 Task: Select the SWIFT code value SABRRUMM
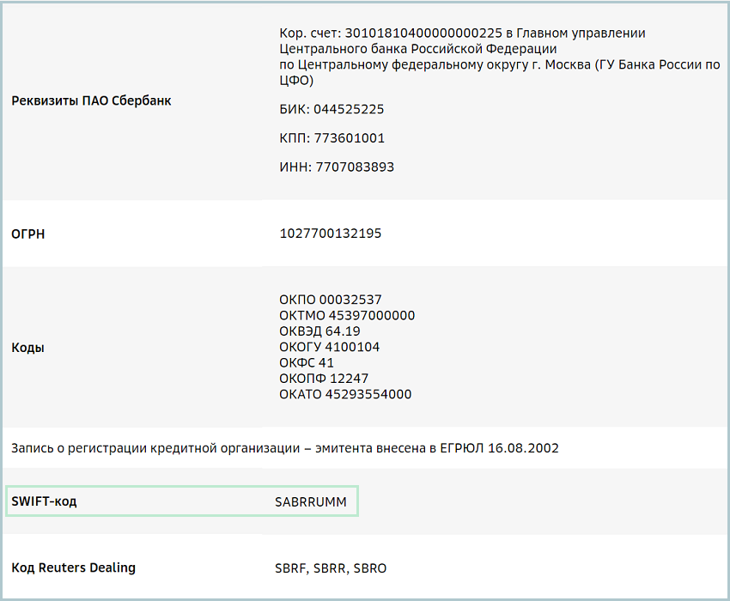pos(311,502)
